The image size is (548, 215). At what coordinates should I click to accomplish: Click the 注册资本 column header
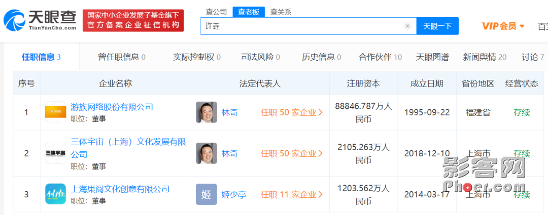click(363, 83)
